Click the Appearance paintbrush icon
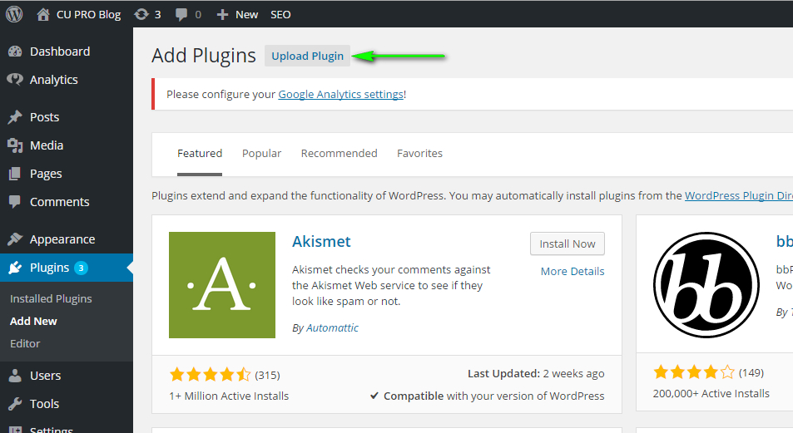This screenshot has width=793, height=433. (15, 239)
